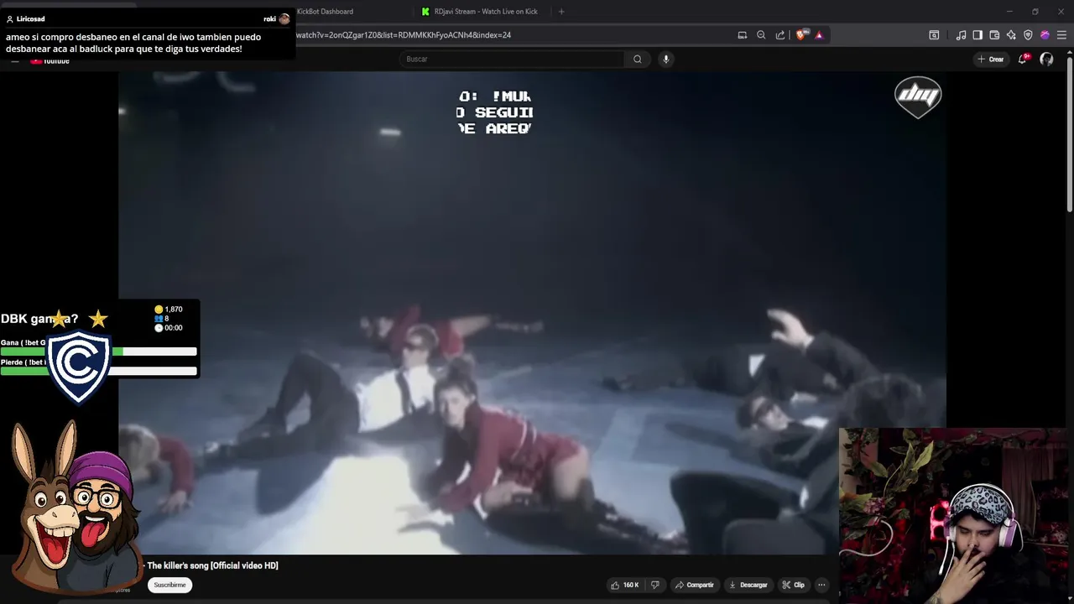Viewport: 1074px width, 604px height.
Task: Open a new browser tab
Action: click(x=561, y=12)
